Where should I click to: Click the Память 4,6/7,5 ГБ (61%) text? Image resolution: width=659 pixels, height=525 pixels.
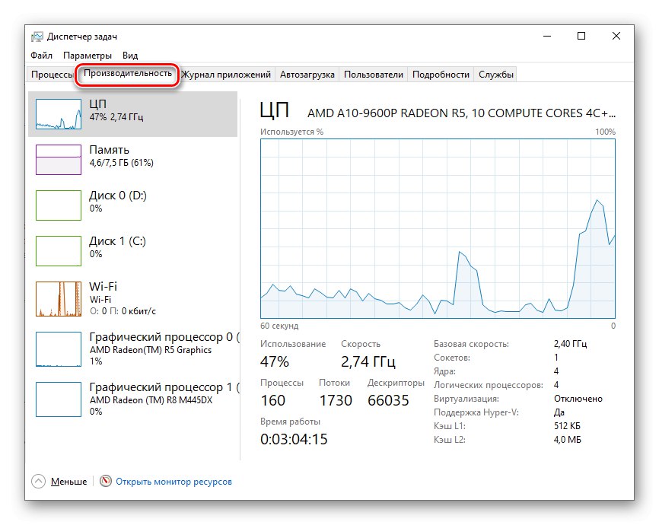click(121, 156)
